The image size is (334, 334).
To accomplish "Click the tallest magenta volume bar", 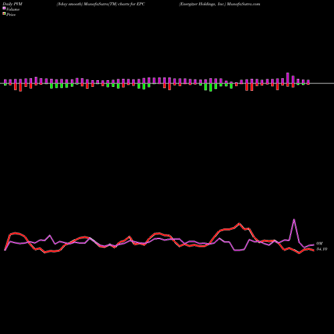I will (288, 78).
